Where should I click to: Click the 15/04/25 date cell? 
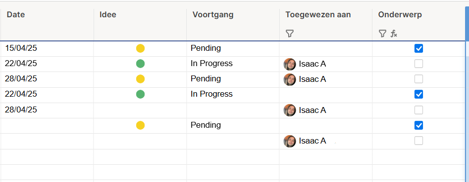coord(47,48)
